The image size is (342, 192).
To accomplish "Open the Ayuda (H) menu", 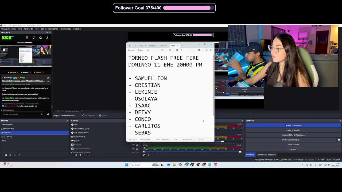I will 76,29.
